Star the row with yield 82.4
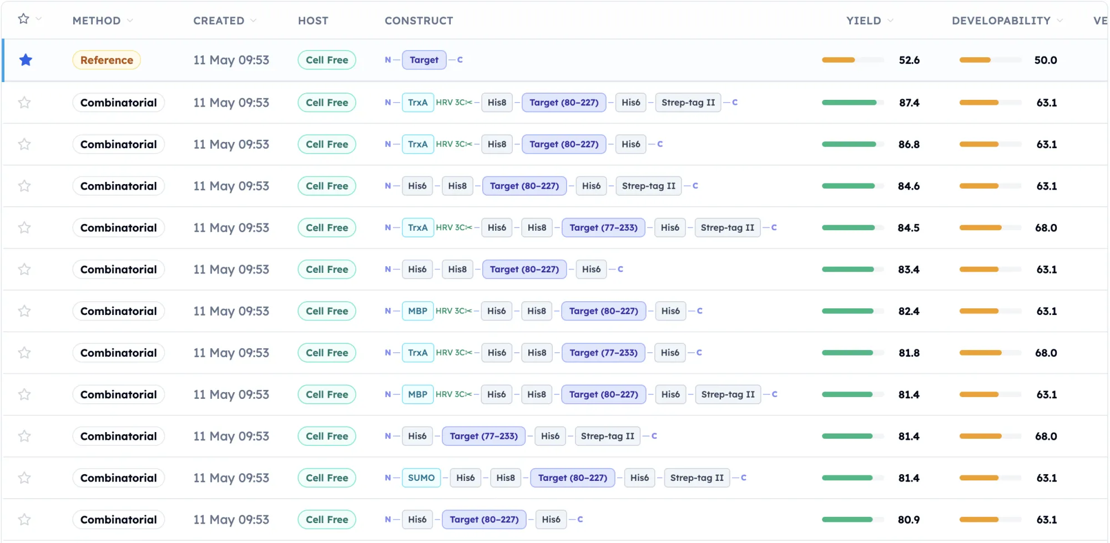 click(x=24, y=311)
